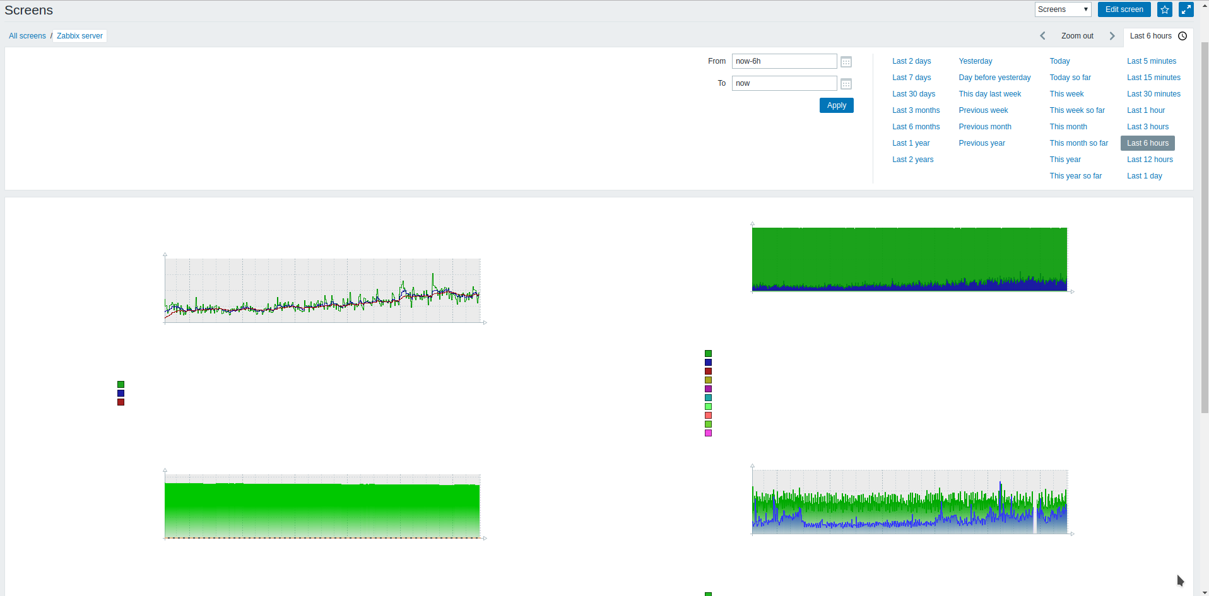
Task: Select Last 2 years range
Action: (x=912, y=160)
